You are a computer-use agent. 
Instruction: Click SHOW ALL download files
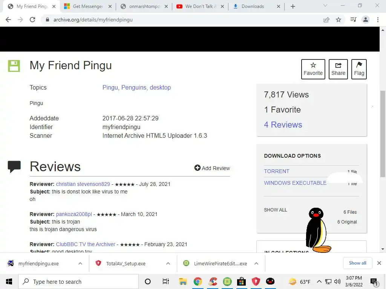coord(276,210)
